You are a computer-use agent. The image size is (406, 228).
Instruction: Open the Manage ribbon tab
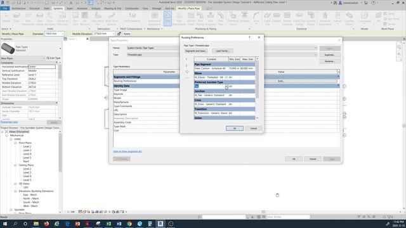tap(157, 8)
